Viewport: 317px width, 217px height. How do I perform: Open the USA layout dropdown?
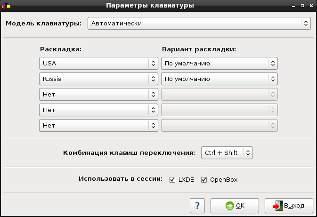tap(98, 63)
